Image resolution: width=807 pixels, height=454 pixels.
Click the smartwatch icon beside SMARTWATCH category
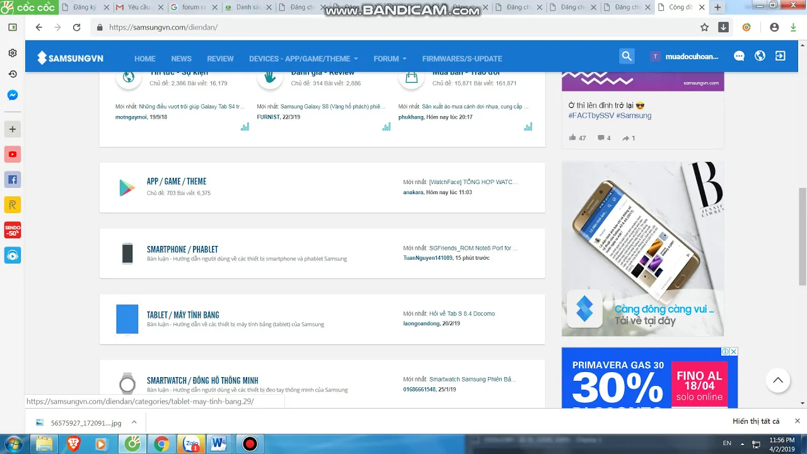pos(127,383)
